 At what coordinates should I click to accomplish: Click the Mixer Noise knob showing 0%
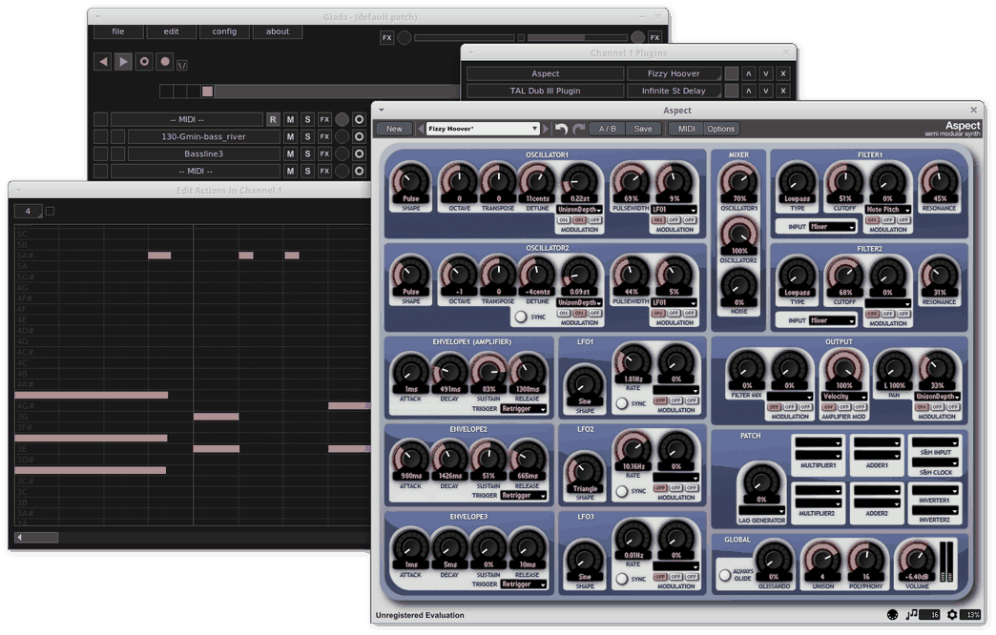point(738,287)
